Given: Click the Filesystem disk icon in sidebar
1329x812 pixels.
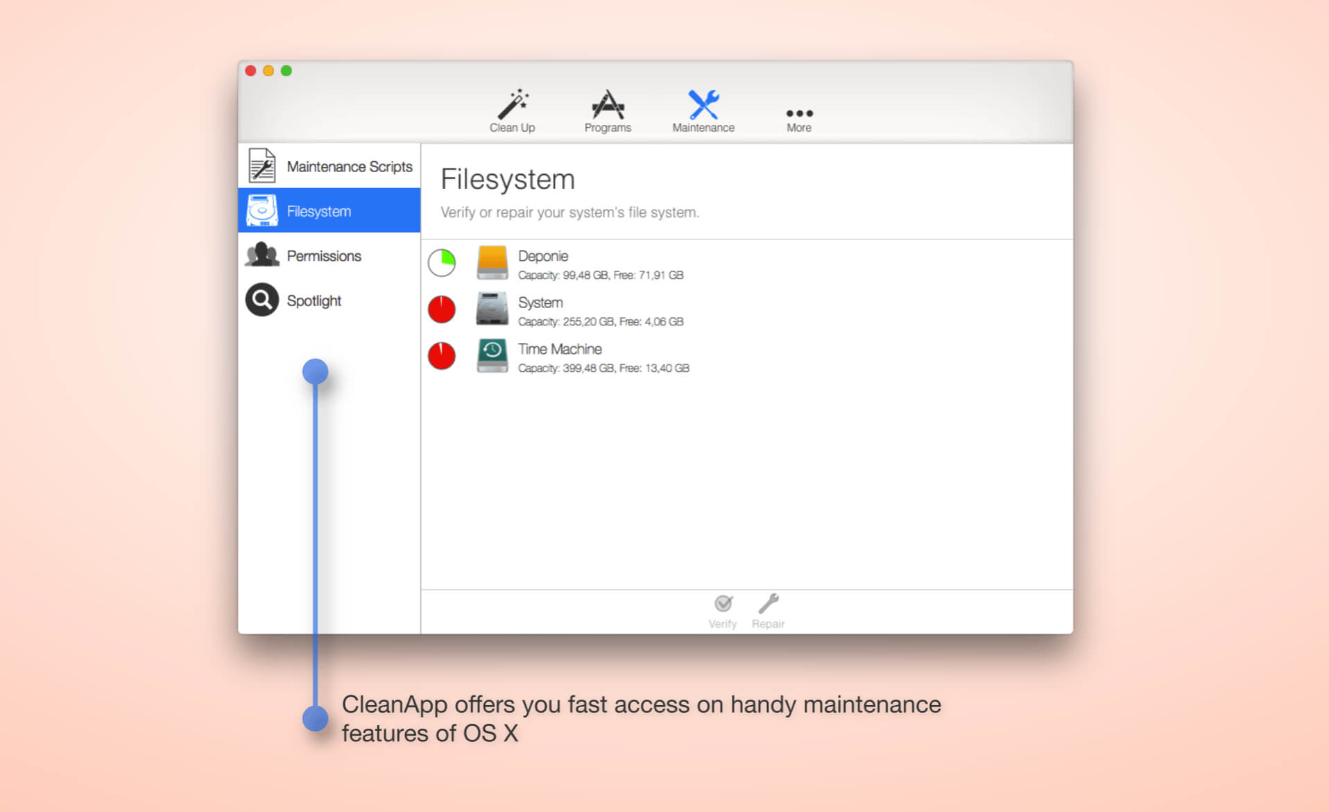Looking at the screenshot, I should [261, 211].
